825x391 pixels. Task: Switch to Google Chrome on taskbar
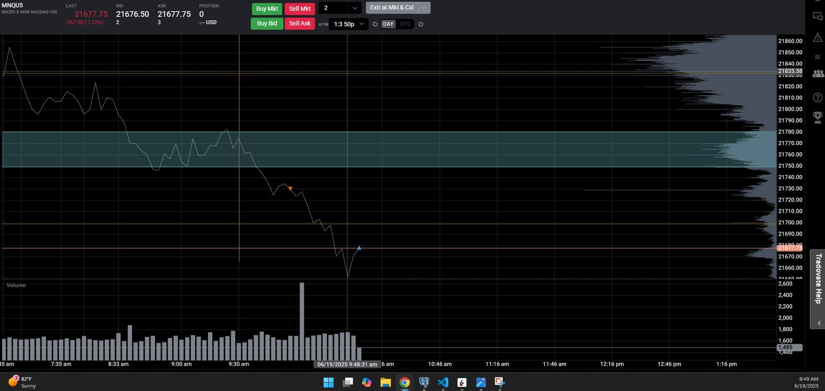coord(404,382)
